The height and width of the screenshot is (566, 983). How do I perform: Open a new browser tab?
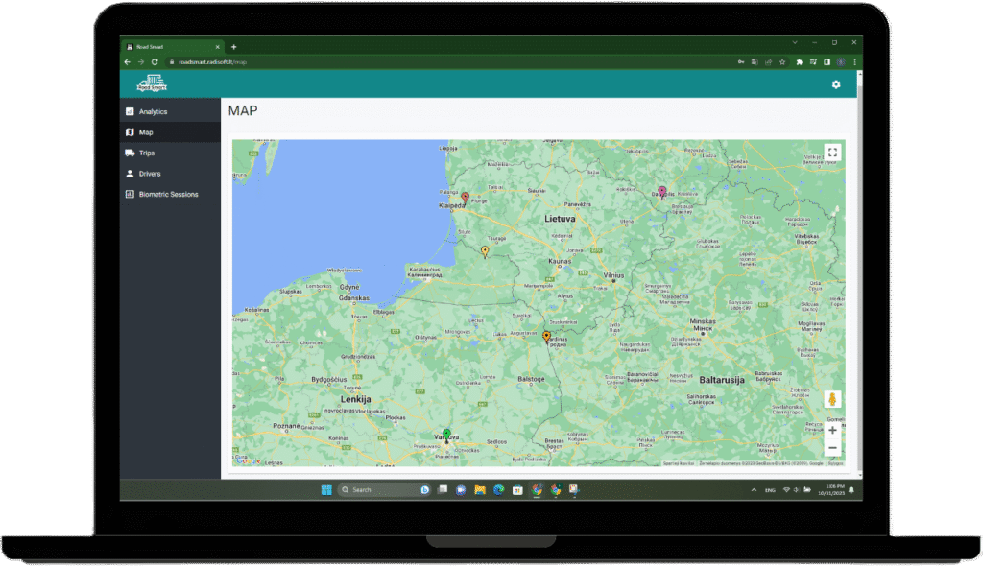[x=233, y=47]
